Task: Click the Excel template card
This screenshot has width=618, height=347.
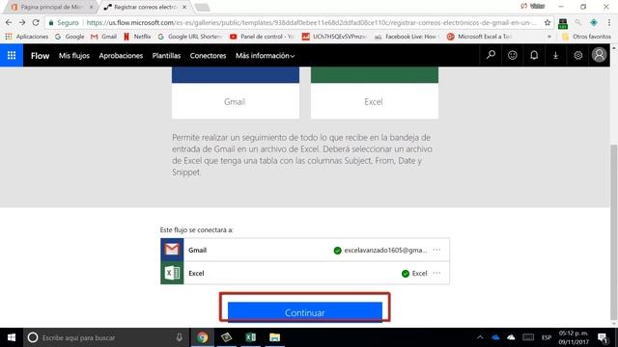Action: [374, 93]
